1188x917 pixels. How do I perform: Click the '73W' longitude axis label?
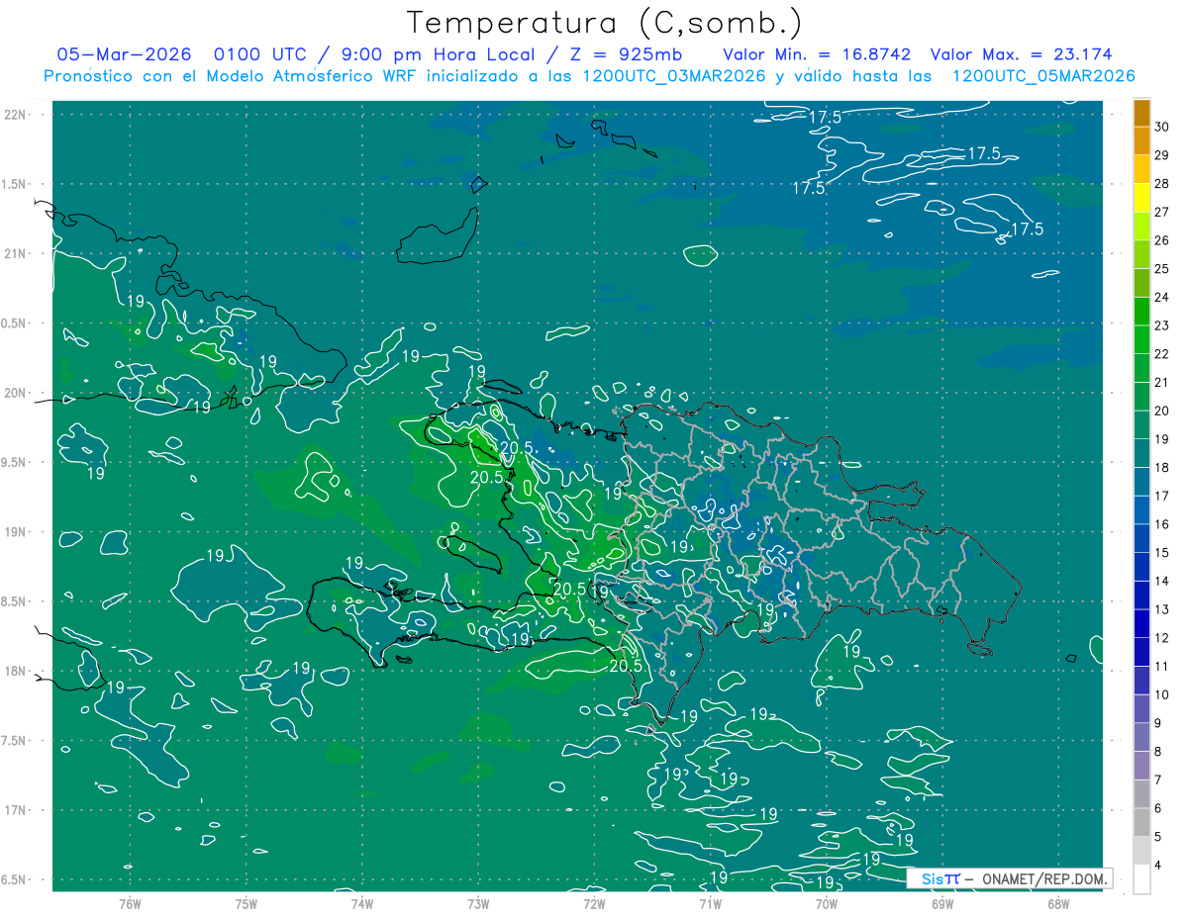tap(478, 903)
